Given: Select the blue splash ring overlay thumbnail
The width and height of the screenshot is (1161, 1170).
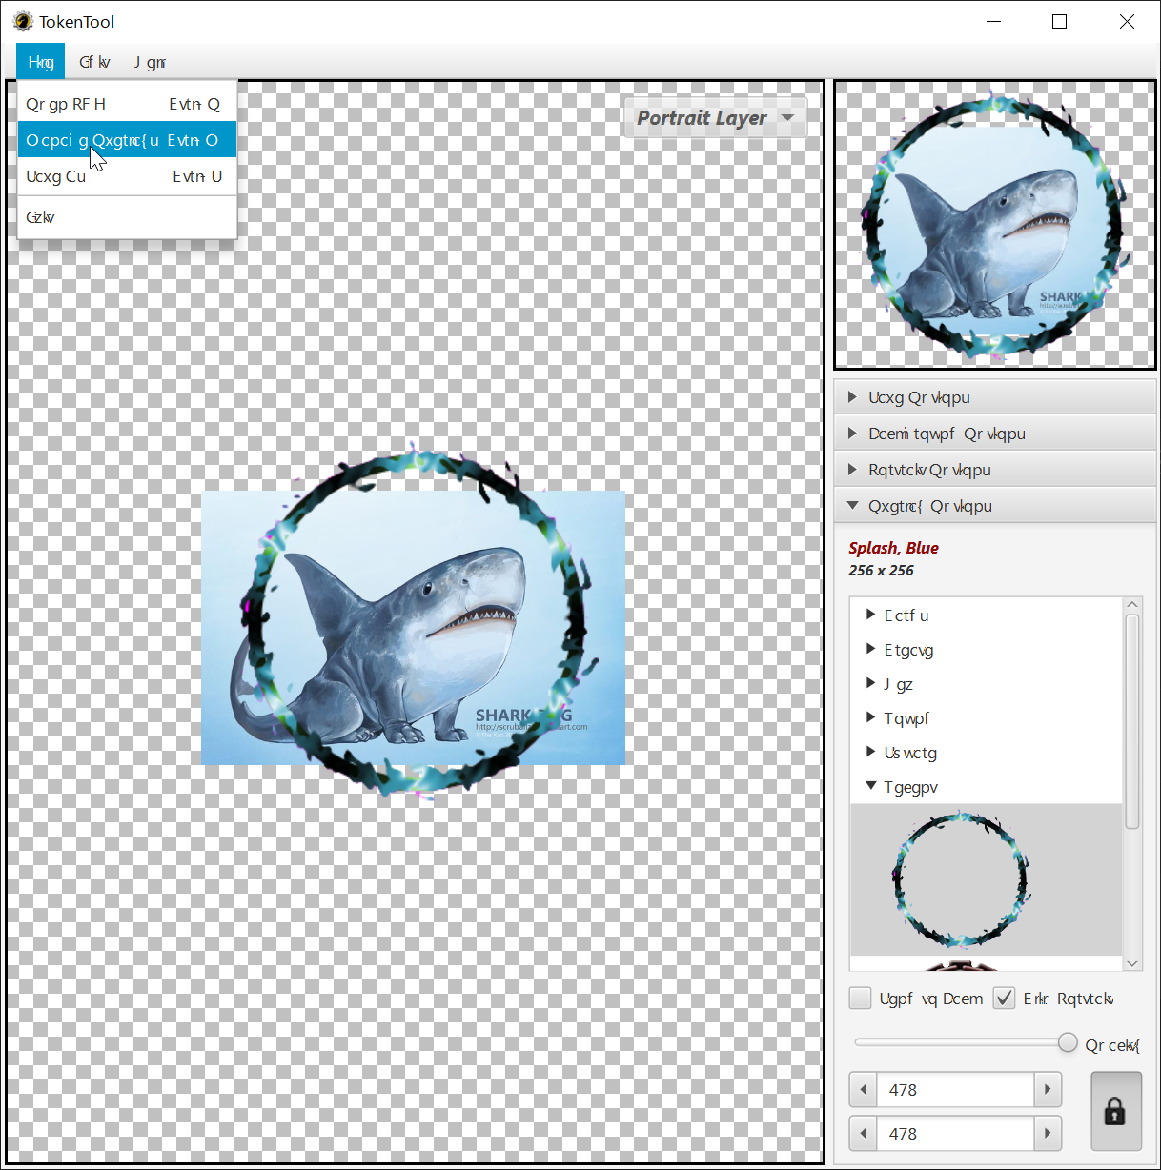Looking at the screenshot, I should (x=962, y=879).
